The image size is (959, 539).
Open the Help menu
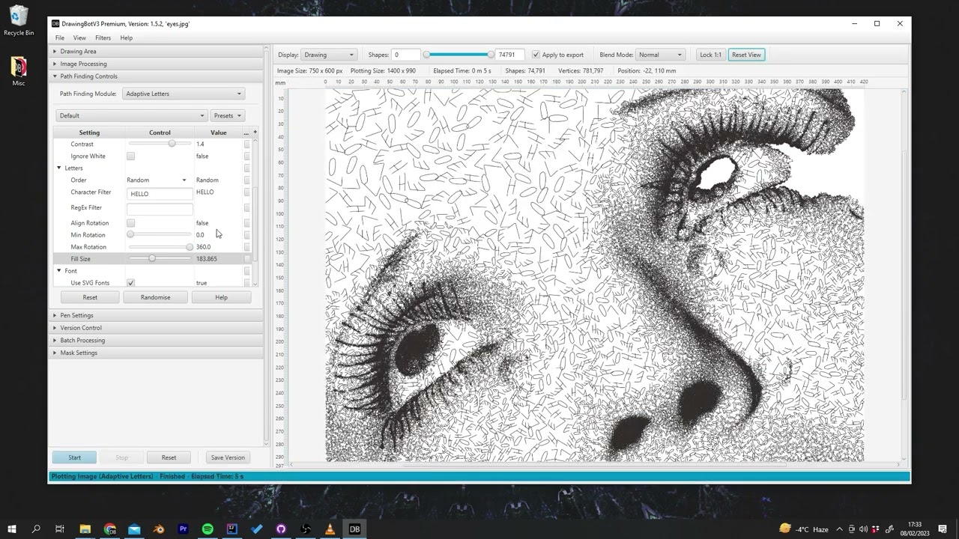pos(127,38)
